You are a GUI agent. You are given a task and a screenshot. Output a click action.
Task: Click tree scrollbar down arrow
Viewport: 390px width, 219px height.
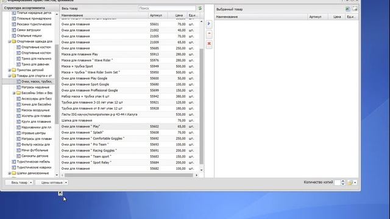(57, 175)
